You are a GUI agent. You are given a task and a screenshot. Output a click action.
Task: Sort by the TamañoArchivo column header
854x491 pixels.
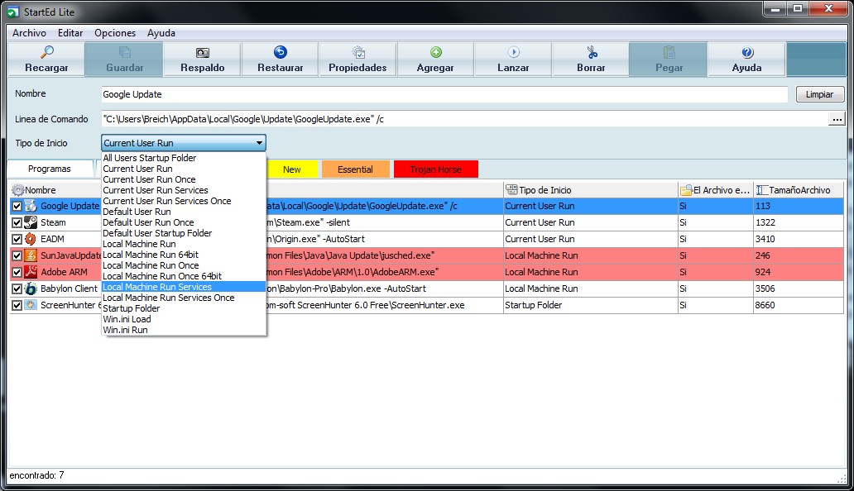coord(799,190)
